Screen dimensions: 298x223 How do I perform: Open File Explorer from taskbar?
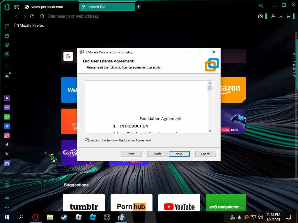(50, 217)
